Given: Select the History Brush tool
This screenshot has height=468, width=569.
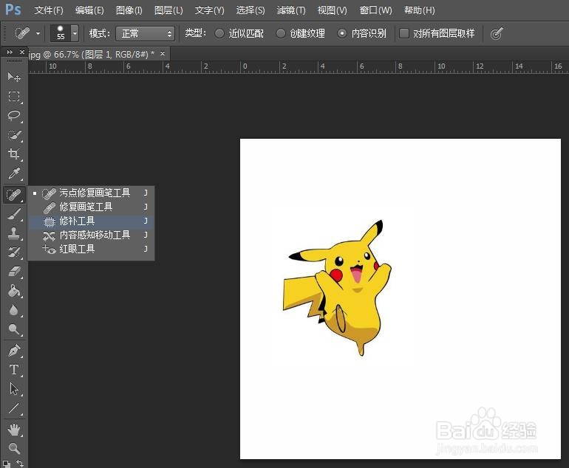Looking at the screenshot, I should pos(14,252).
